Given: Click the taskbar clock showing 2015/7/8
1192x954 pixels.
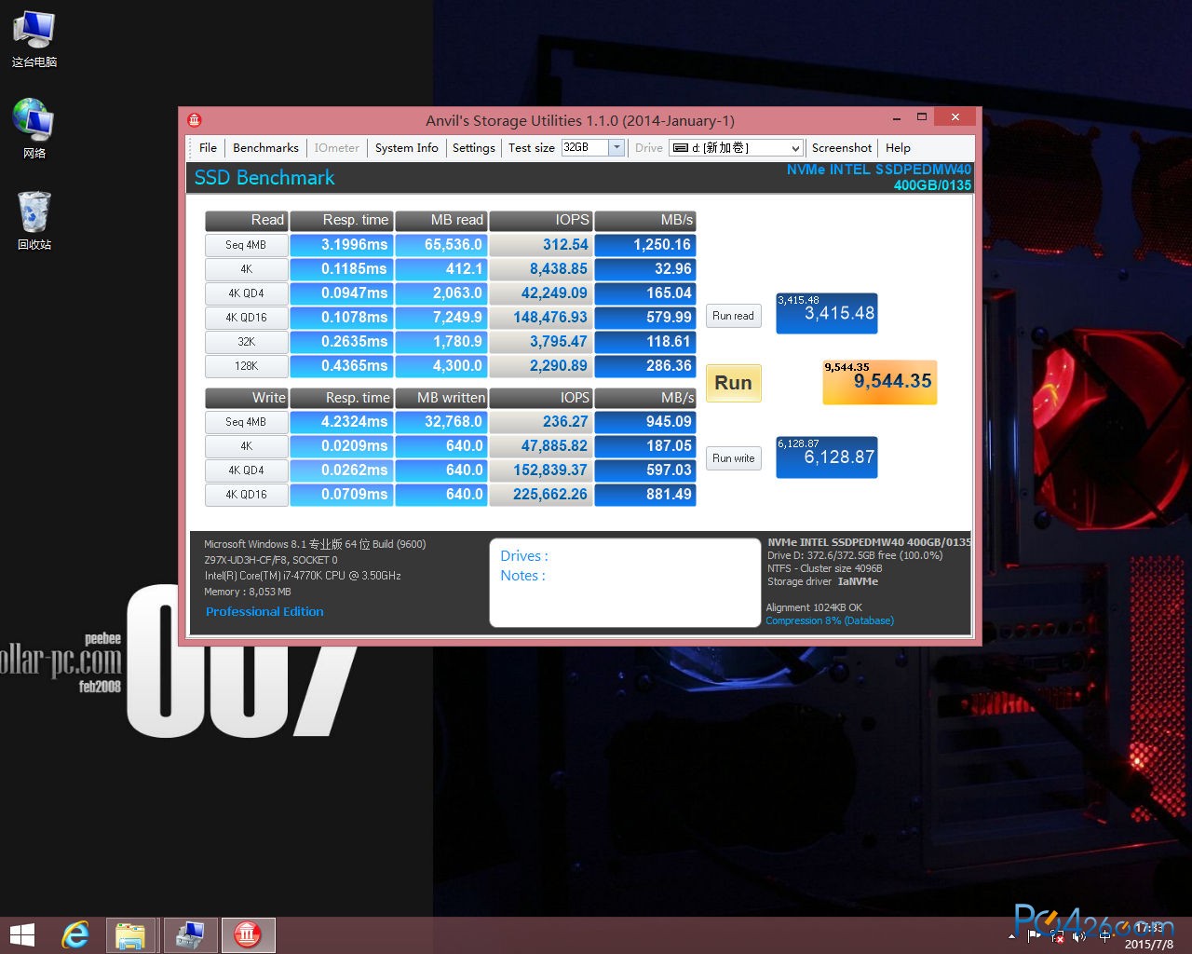Looking at the screenshot, I should tap(1148, 936).
